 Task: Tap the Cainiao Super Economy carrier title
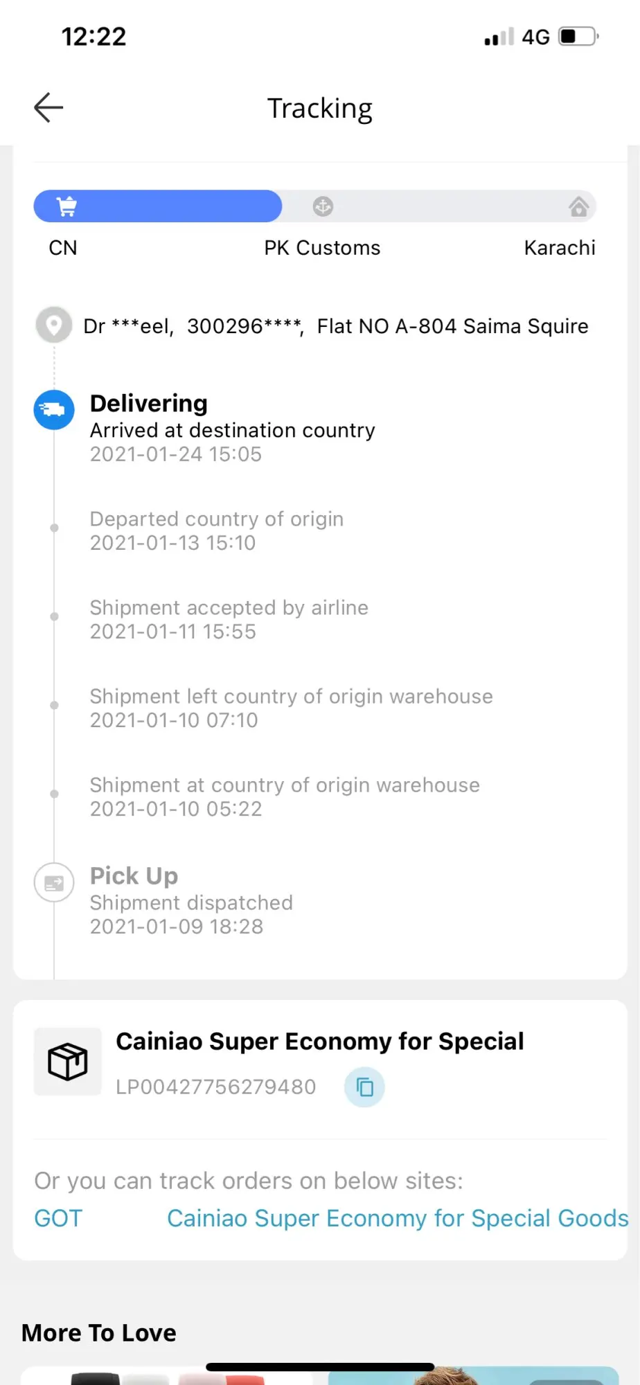(319, 1042)
